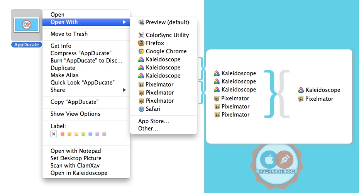Apply the green label color
The height and width of the screenshot is (193, 359).
[x=83, y=134]
